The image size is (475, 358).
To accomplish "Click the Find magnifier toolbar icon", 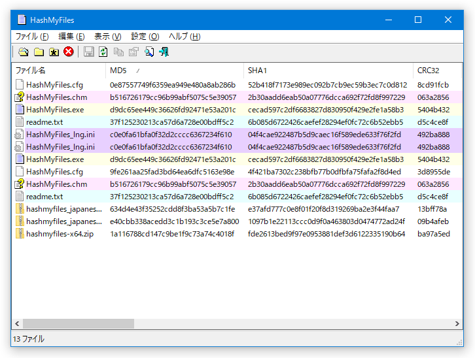I will click(149, 52).
